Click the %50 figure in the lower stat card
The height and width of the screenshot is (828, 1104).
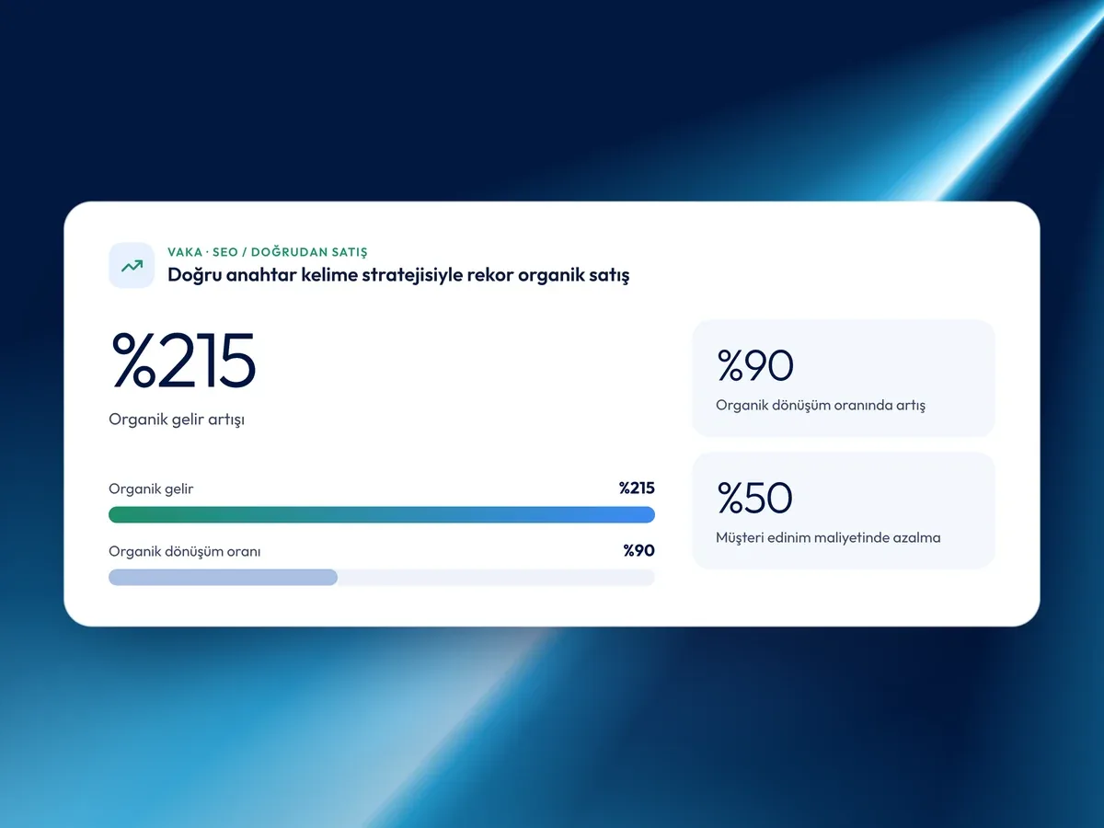tap(754, 498)
